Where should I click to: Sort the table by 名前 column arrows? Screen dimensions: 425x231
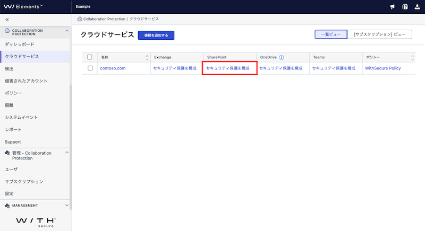click(x=147, y=57)
